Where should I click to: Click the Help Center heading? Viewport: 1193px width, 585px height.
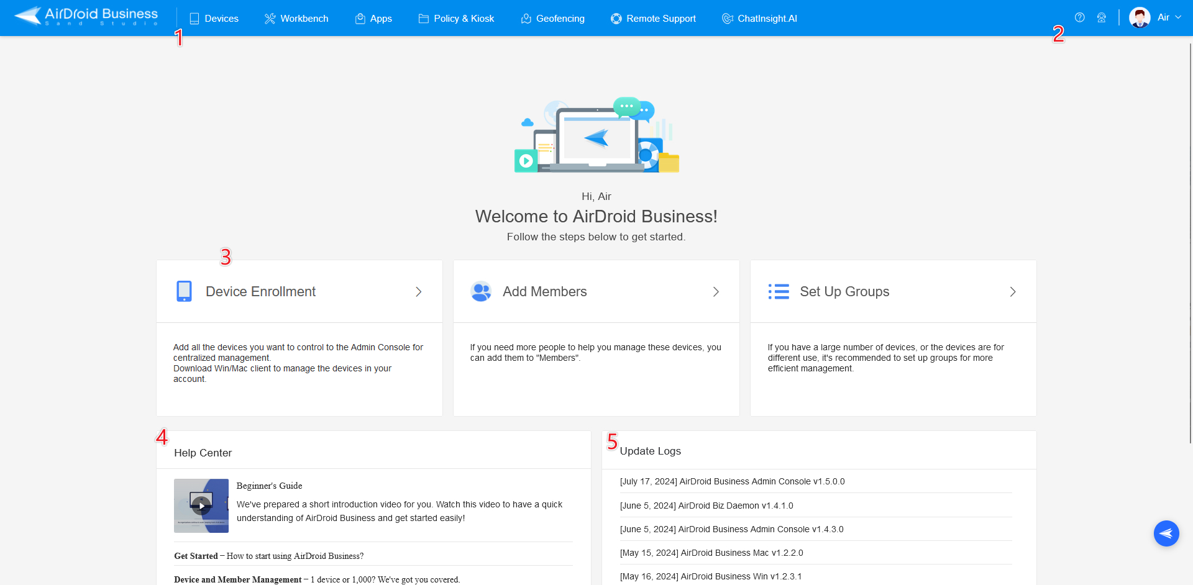[203, 453]
